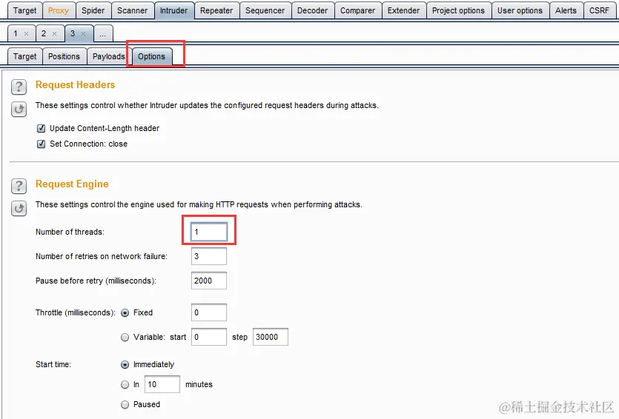Restore defaults for Request Engine section
This screenshot has width=619, height=419.
[19, 209]
